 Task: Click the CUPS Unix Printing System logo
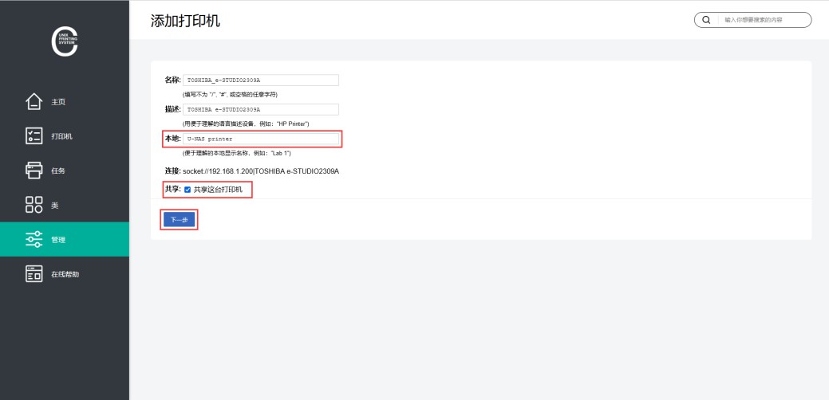click(x=65, y=43)
